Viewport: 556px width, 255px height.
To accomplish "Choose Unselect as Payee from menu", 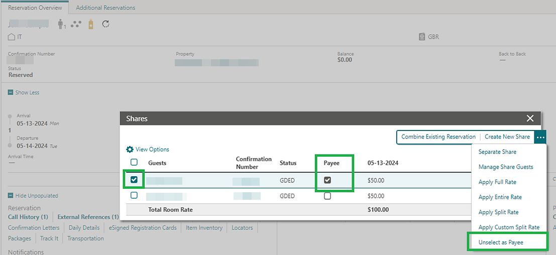I will pyautogui.click(x=501, y=242).
